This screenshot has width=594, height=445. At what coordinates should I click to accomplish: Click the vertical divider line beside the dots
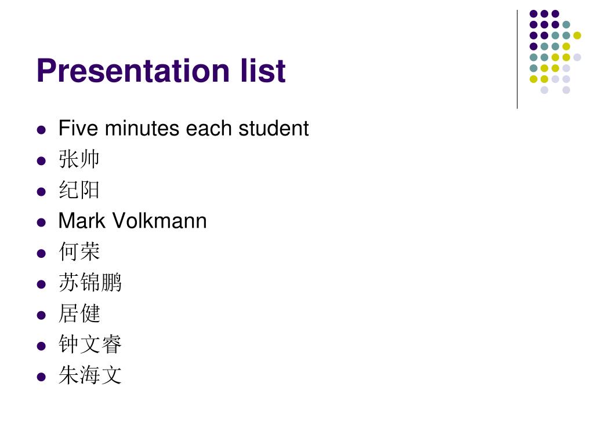517,60
